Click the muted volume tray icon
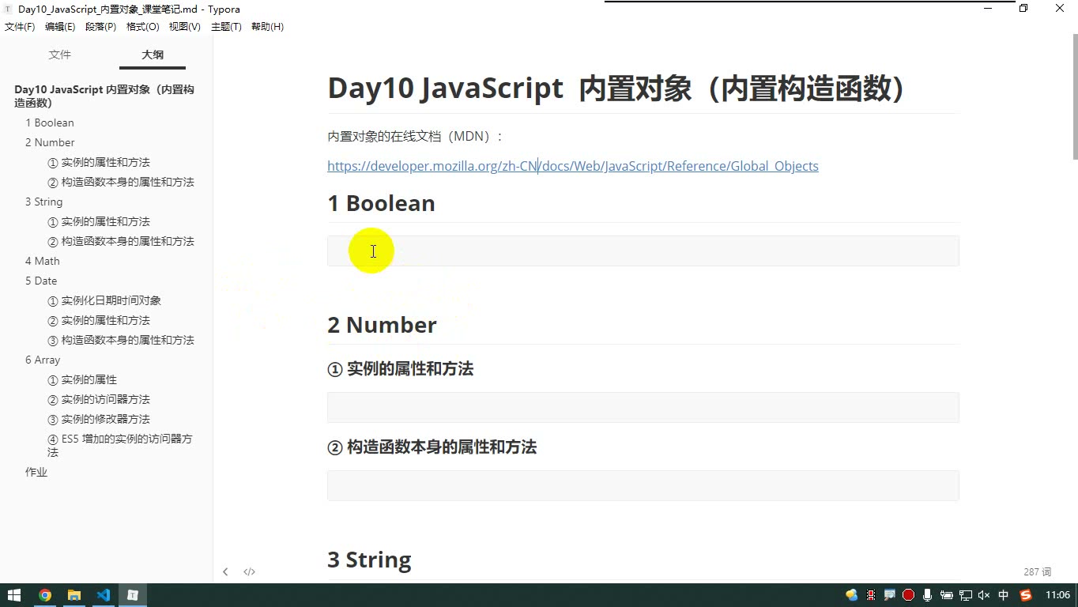This screenshot has height=607, width=1078. 984,595
